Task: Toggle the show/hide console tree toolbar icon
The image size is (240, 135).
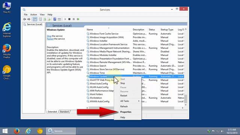Action: (x=35, y=19)
